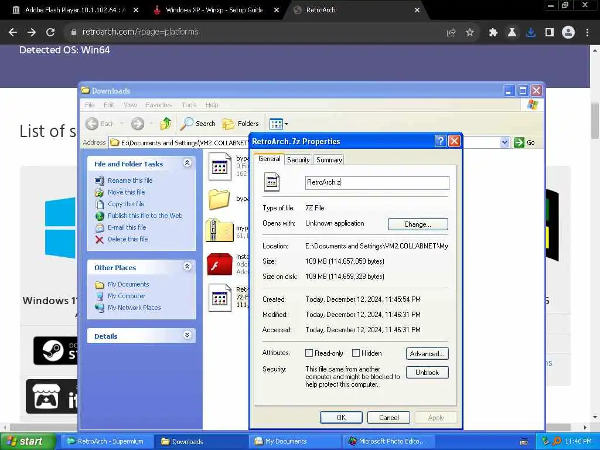Click the Unblock button
Image resolution: width=600 pixels, height=450 pixels.
tap(427, 372)
